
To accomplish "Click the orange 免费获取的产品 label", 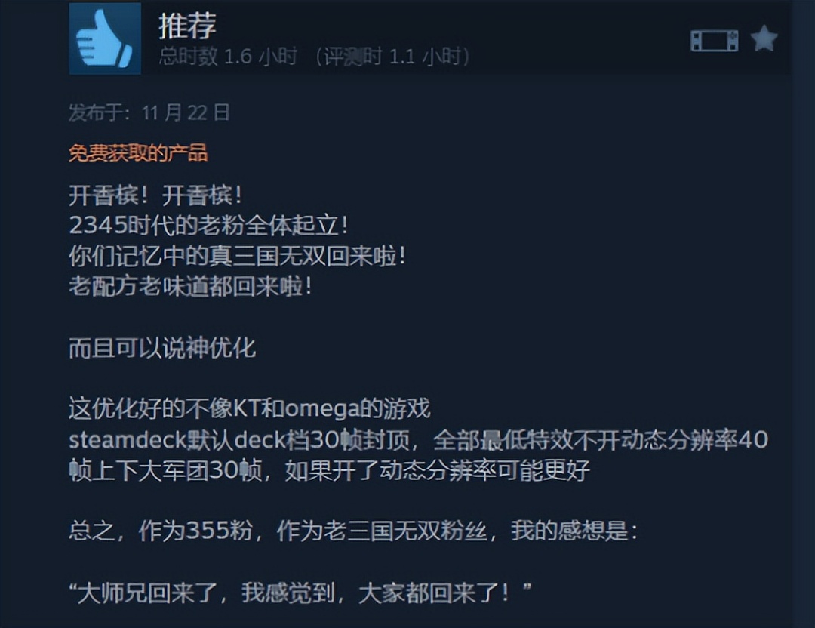I will tap(138, 152).
